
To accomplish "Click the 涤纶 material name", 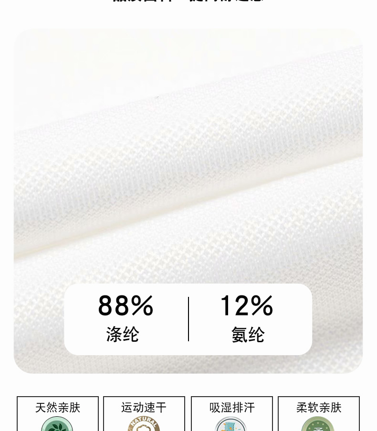I will click(123, 335).
